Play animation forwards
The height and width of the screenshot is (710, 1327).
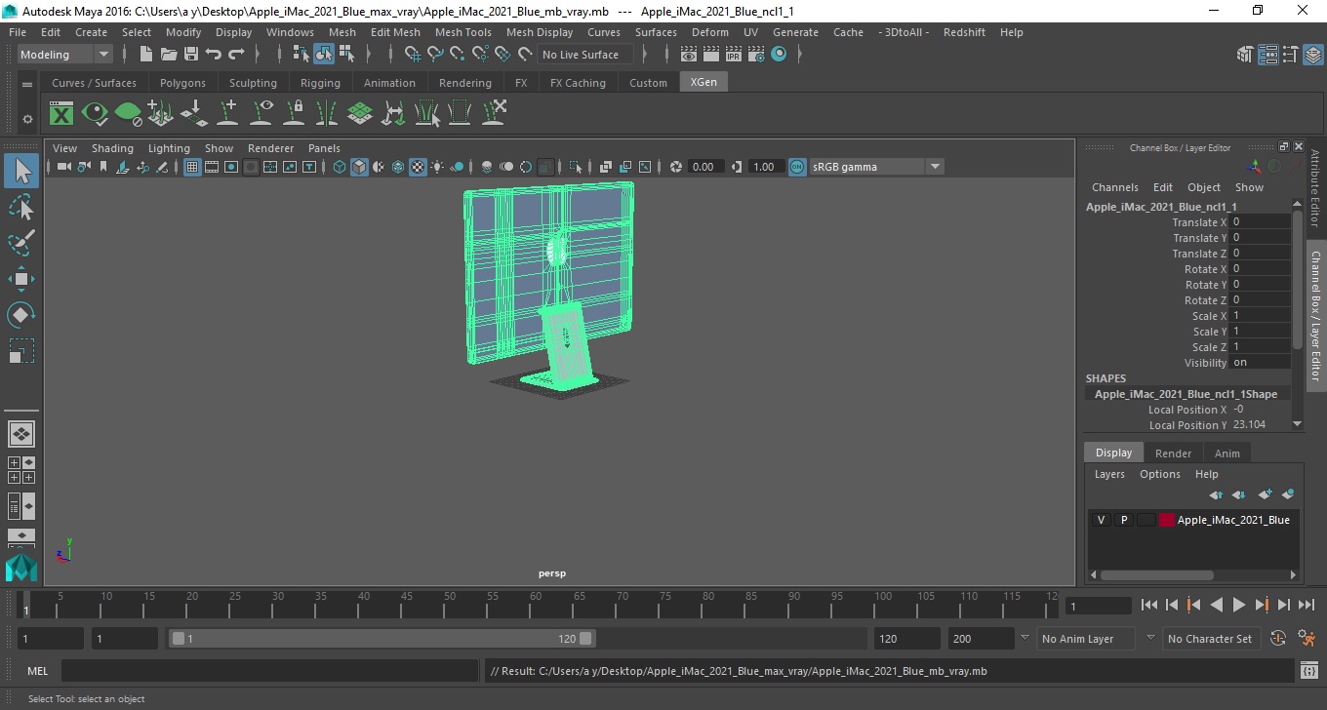coord(1238,606)
